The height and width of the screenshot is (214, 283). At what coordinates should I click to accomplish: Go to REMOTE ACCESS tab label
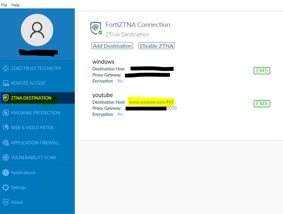pyautogui.click(x=28, y=83)
